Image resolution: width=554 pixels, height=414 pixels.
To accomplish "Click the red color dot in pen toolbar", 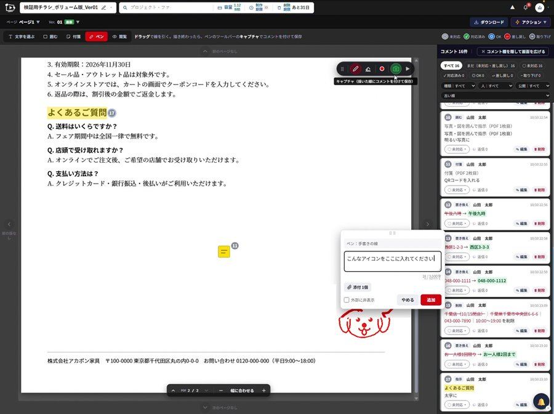I will pyautogui.click(x=382, y=69).
